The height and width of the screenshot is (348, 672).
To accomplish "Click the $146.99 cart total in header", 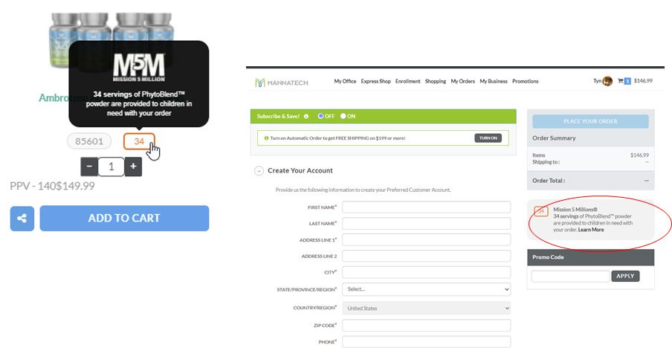I will (x=643, y=81).
